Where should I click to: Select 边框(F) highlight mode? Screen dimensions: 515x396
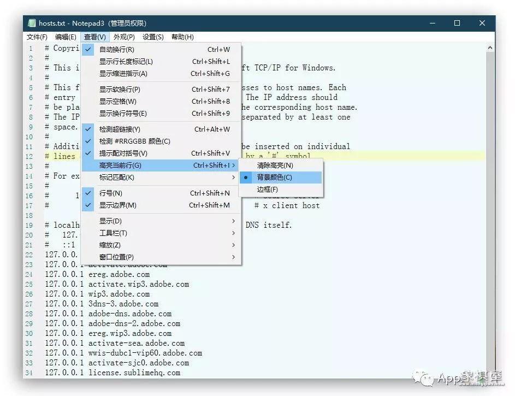click(281, 190)
